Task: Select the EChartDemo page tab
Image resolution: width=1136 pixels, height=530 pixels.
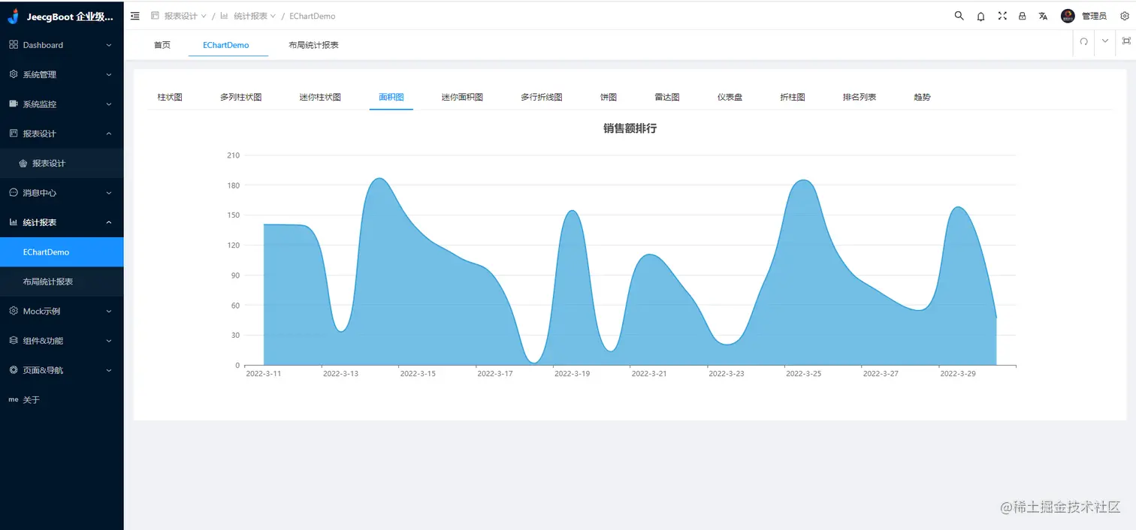Action: pyautogui.click(x=226, y=45)
